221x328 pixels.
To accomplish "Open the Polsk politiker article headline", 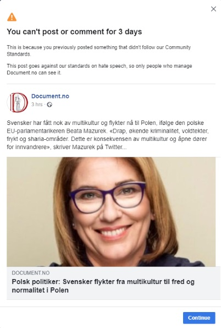I will point(103,286).
